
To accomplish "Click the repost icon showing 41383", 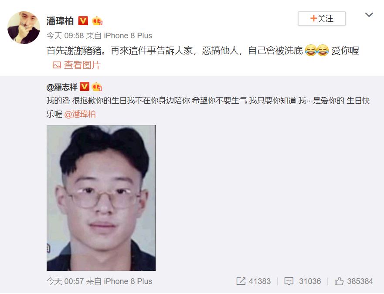I will pos(241,281).
